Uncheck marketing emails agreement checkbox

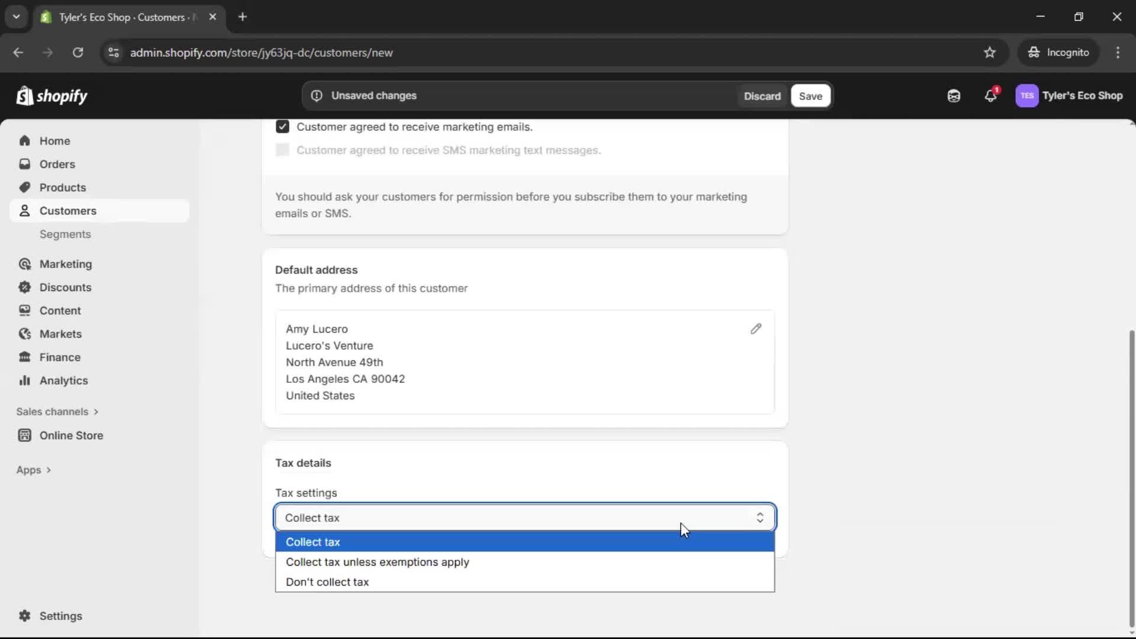coord(282,126)
